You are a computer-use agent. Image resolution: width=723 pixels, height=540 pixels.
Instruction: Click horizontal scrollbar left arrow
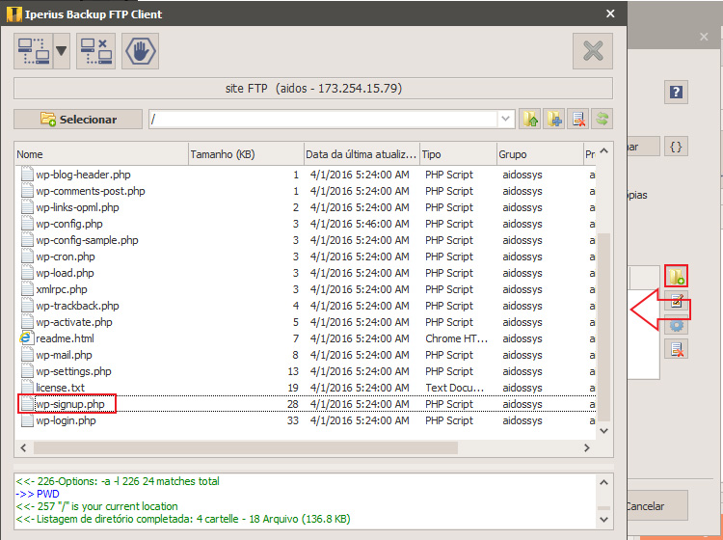point(23,447)
